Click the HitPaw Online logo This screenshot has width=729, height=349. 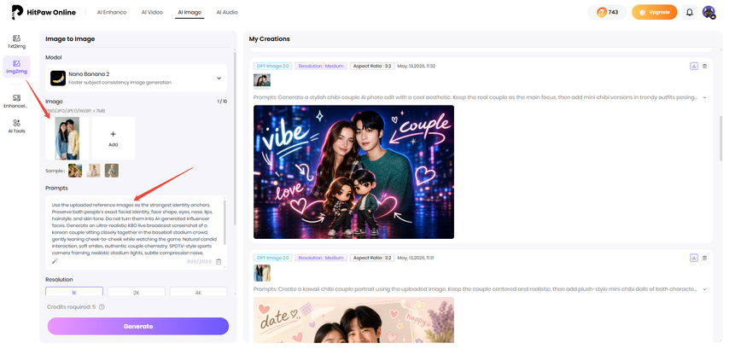click(x=44, y=13)
